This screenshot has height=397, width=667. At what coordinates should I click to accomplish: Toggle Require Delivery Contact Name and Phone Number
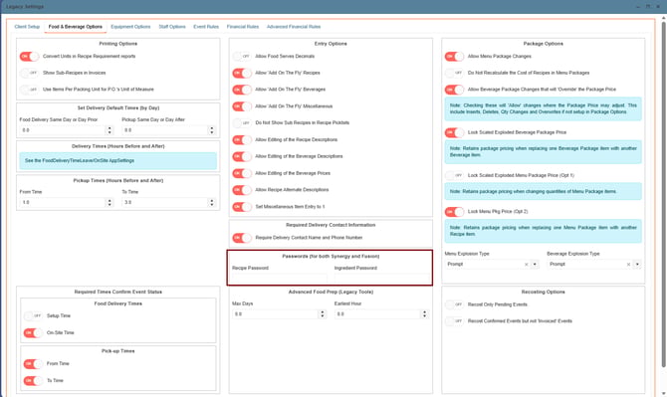[242, 238]
